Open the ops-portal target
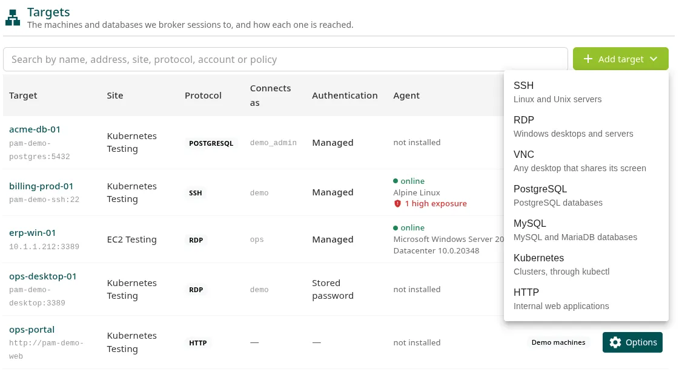Screen dimensions: 682x375 pyautogui.click(x=31, y=330)
